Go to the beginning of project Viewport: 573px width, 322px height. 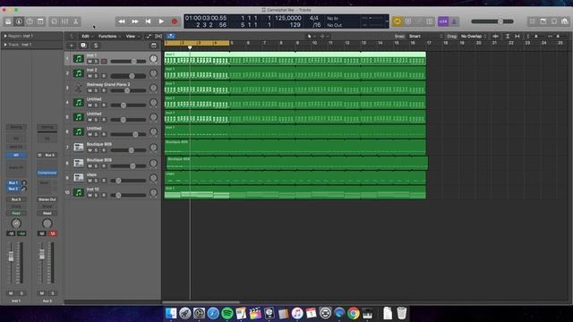coord(148,21)
